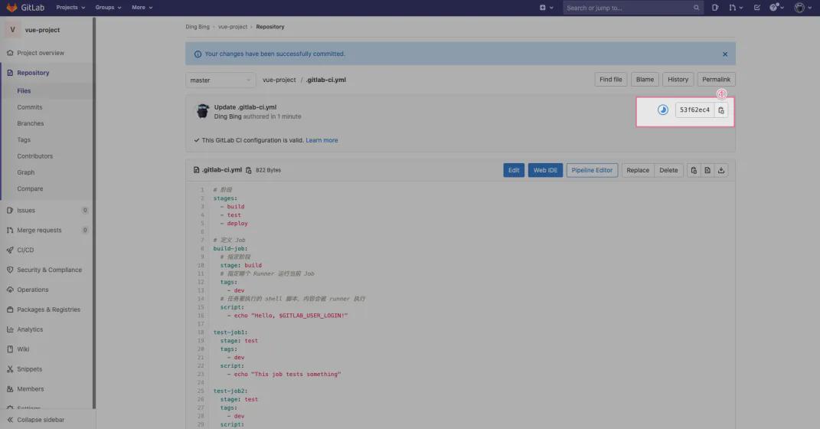Open CI/CD in the sidebar

click(25, 250)
